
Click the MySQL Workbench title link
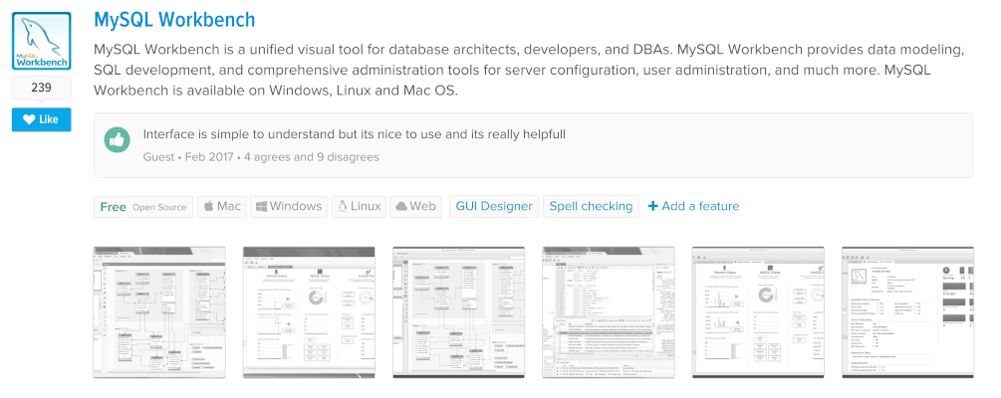(x=174, y=20)
